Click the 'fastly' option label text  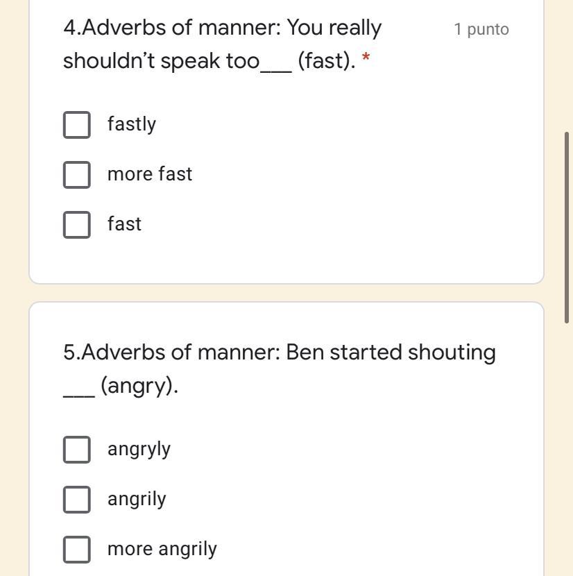point(132,124)
